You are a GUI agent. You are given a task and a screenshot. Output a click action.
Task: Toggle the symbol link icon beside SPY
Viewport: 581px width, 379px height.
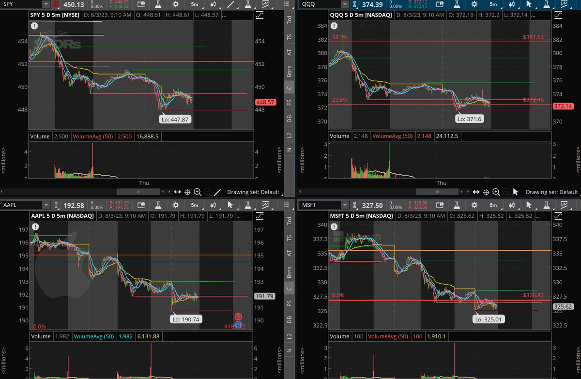tap(56, 4)
